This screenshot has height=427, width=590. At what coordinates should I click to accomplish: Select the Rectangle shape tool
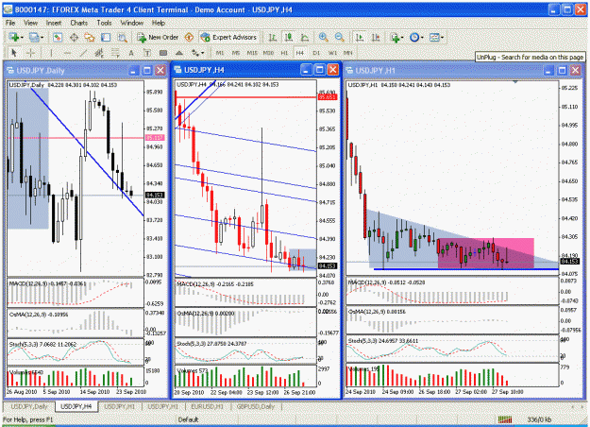pos(163,53)
